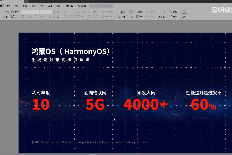Click the 图片 insert picture button

coord(140,12)
